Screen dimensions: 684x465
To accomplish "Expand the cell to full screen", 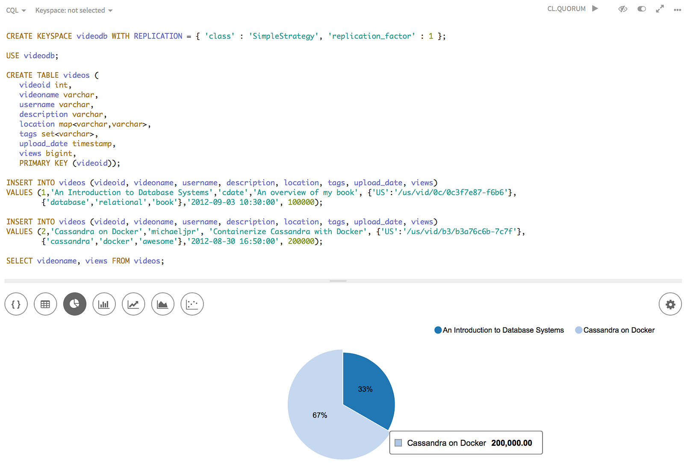I will [660, 9].
